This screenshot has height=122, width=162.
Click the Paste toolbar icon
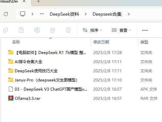click(21, 30)
